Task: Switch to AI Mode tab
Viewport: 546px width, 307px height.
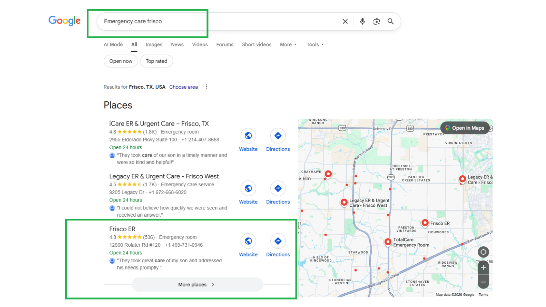Action: (x=113, y=44)
